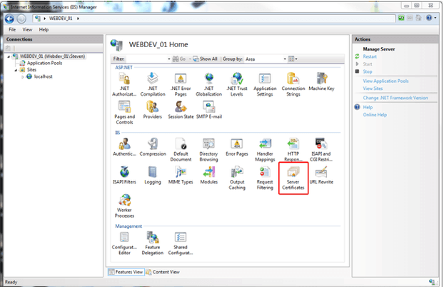
Task: Open Connection Strings feature
Action: 293,84
